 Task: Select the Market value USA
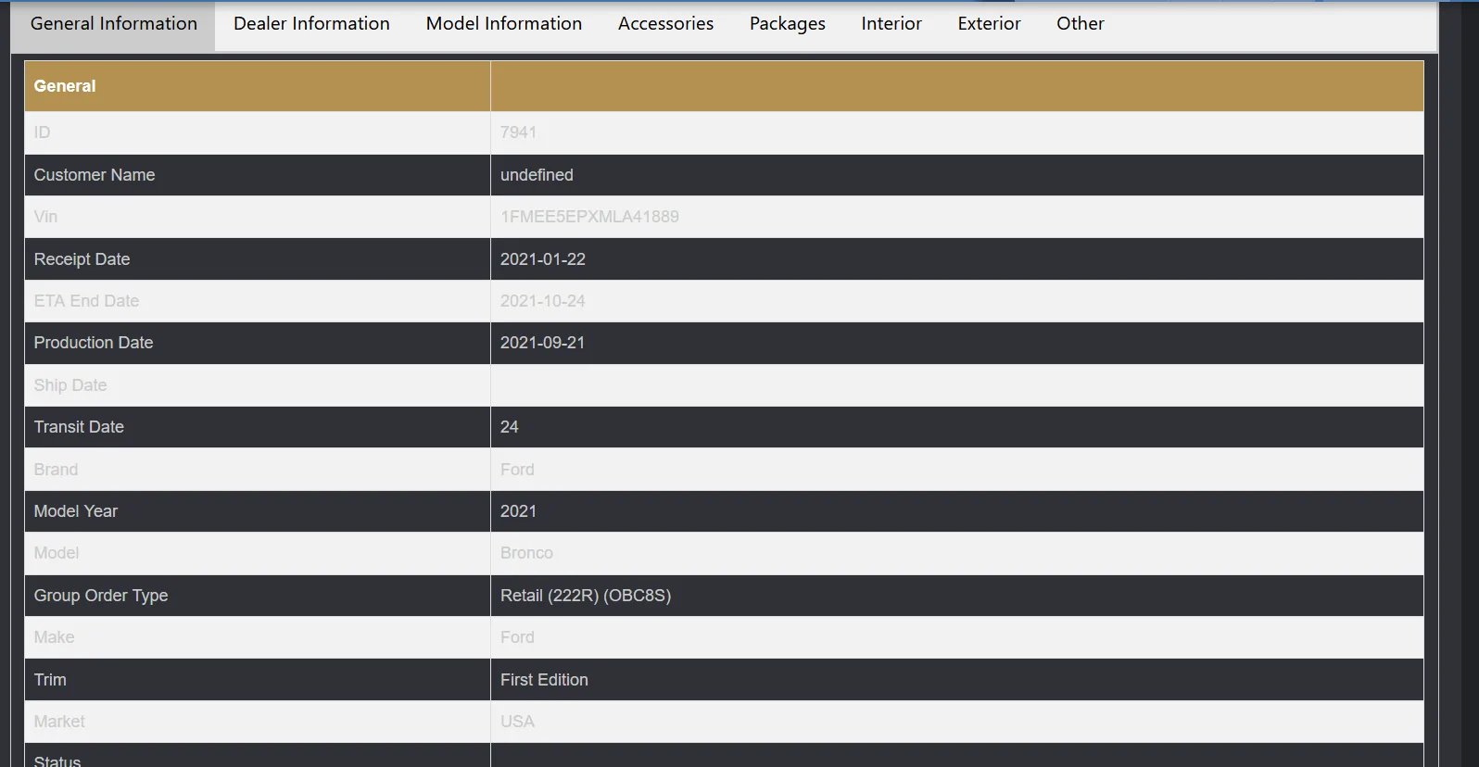click(x=517, y=722)
